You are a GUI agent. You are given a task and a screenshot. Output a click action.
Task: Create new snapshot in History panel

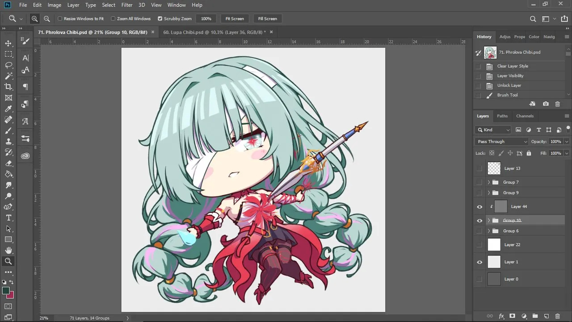(x=546, y=104)
